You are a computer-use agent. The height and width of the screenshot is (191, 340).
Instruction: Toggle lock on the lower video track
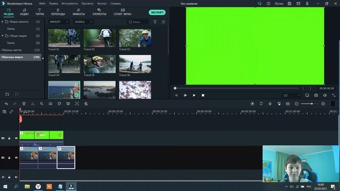[9, 158]
